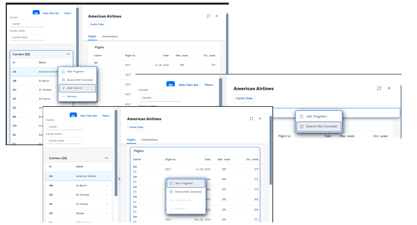Click Hide Filter Bar in top-left window
The width and height of the screenshot is (417, 225).
(x=51, y=13)
